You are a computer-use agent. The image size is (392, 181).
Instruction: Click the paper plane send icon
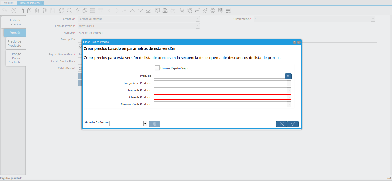[205, 11]
